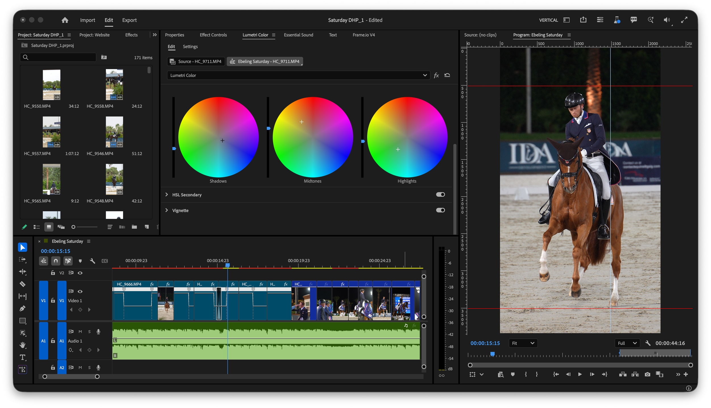711x408 pixels.
Task: Click the Export button in header
Action: click(x=129, y=20)
